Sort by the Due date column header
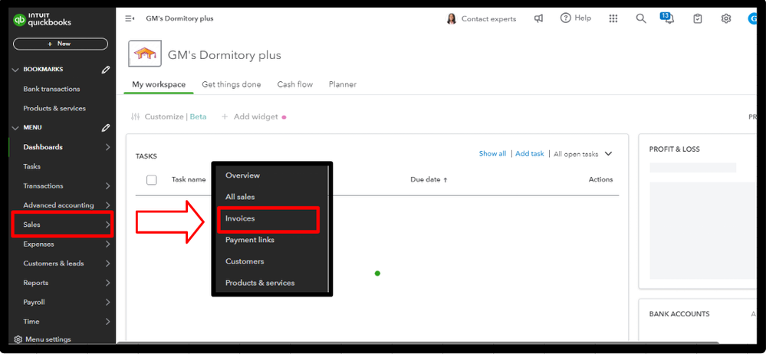Viewport: 766px width, 354px height. pyautogui.click(x=429, y=180)
